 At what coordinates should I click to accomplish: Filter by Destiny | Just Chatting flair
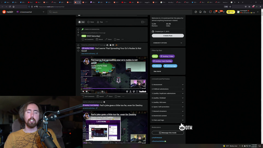pos(162,61)
